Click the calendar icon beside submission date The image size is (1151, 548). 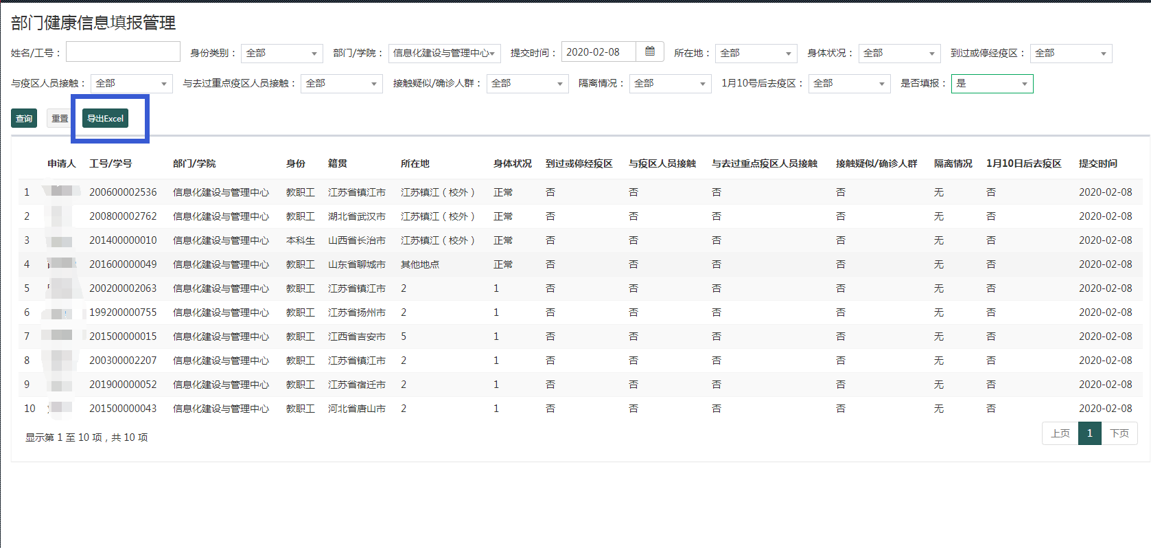point(649,52)
